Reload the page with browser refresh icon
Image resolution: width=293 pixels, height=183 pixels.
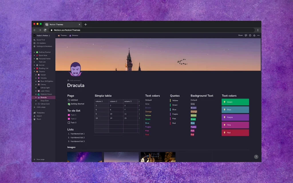click(45, 30)
